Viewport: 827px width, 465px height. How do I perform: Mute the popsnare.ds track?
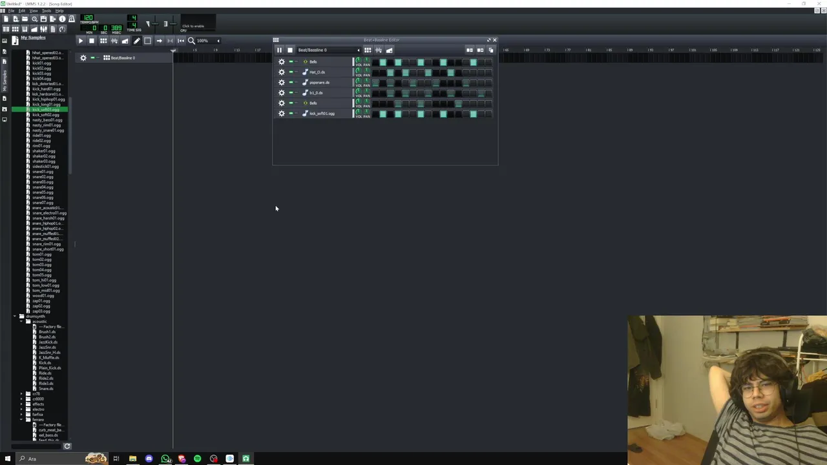click(291, 82)
